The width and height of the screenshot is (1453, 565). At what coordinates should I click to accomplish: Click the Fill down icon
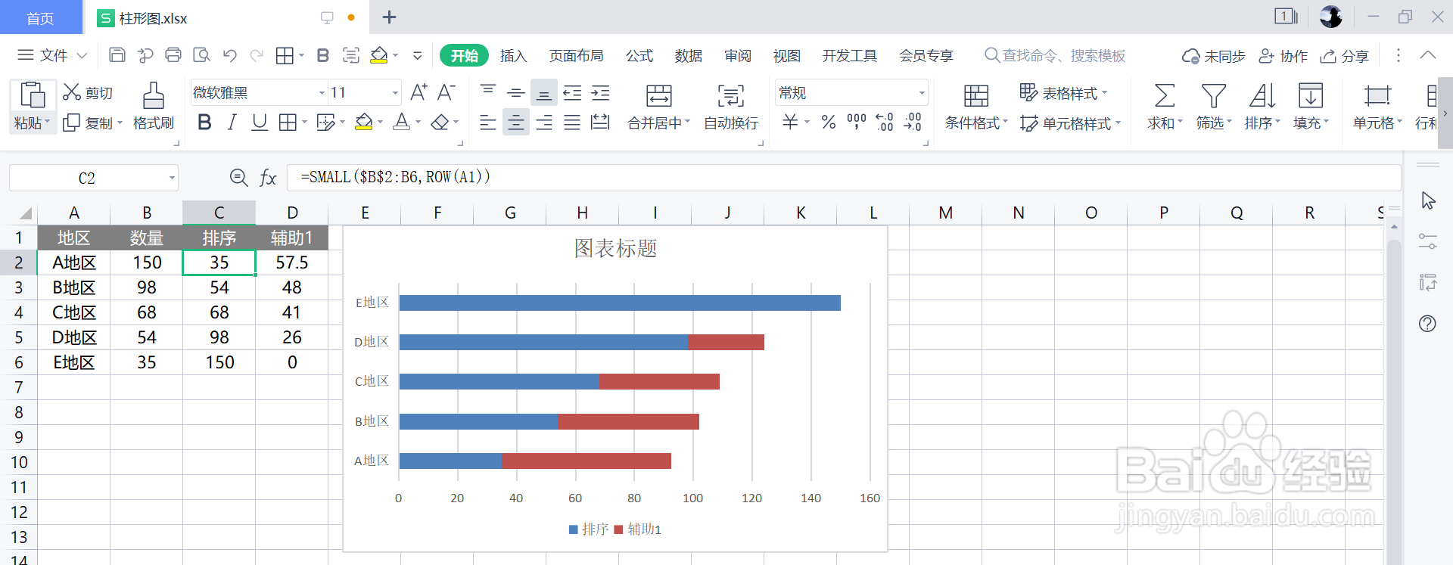1311,95
